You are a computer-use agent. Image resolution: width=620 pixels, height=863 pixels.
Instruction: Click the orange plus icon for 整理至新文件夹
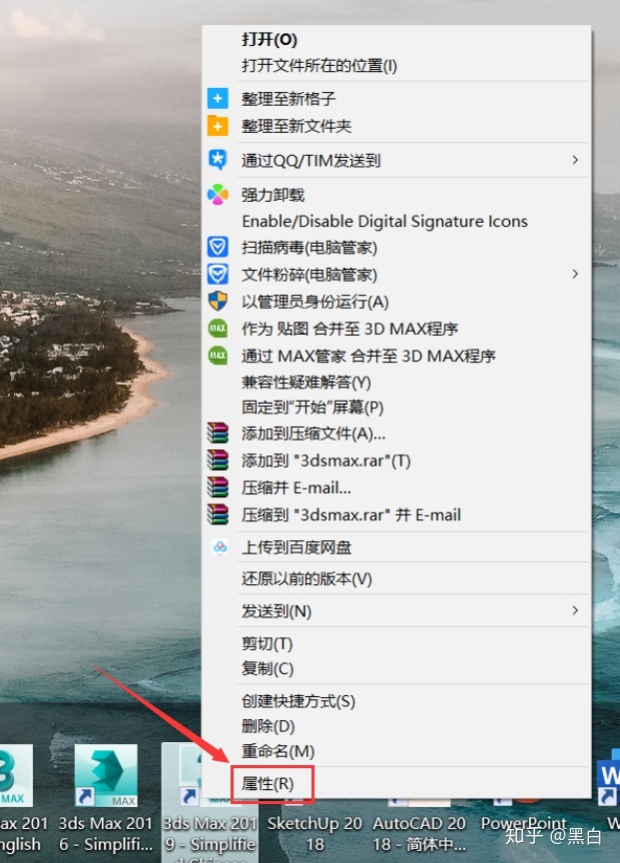pyautogui.click(x=218, y=126)
